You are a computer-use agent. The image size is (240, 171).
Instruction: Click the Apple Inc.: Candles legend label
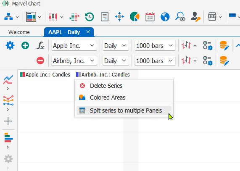click(48, 75)
